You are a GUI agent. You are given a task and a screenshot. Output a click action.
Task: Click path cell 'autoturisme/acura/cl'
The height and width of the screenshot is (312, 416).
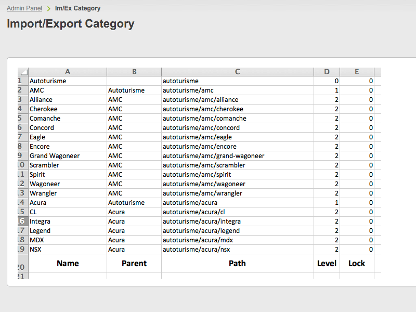coord(238,212)
